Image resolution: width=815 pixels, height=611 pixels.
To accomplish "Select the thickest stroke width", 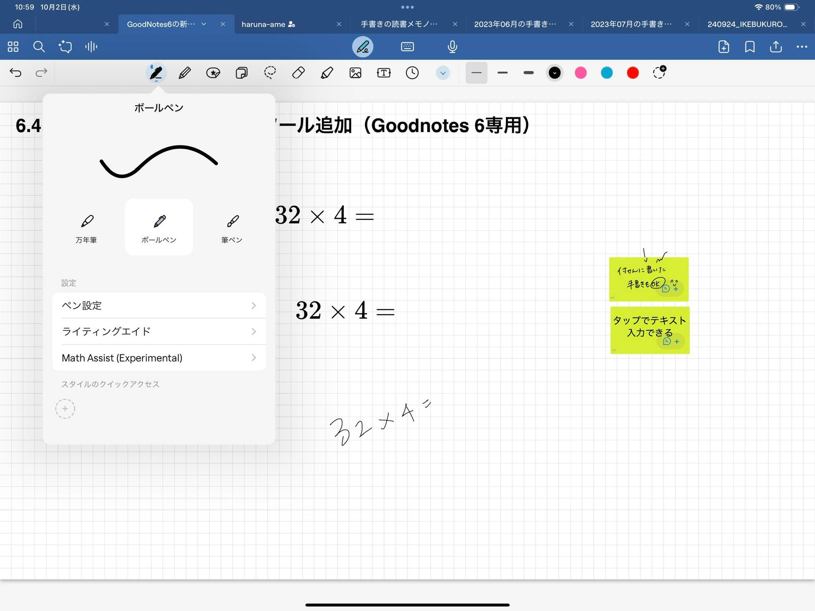I will (528, 73).
